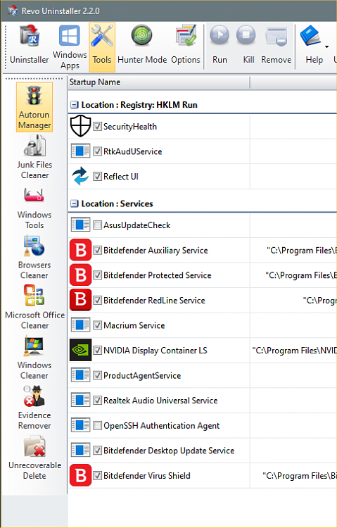Click the Bitdefender Virus Shield path cell
This screenshot has width=337, height=528.
[x=293, y=476]
